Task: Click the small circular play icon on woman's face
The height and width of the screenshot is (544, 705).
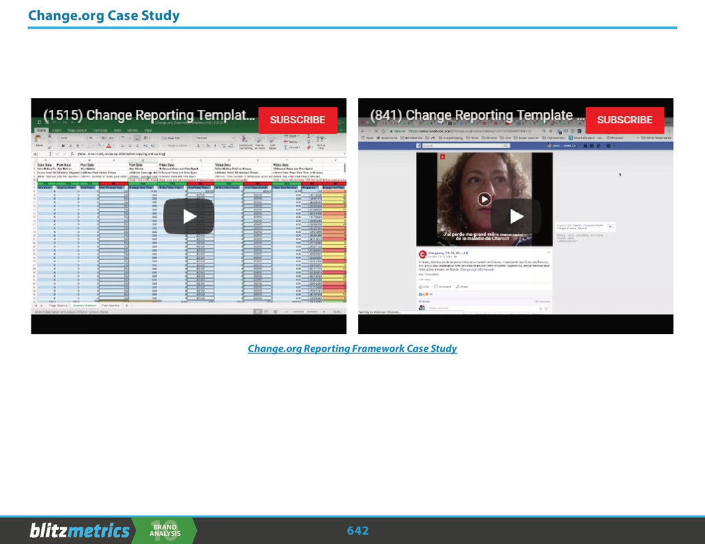Action: click(x=484, y=199)
